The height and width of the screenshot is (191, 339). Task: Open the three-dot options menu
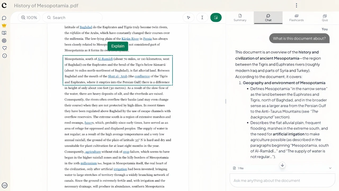[296, 5]
